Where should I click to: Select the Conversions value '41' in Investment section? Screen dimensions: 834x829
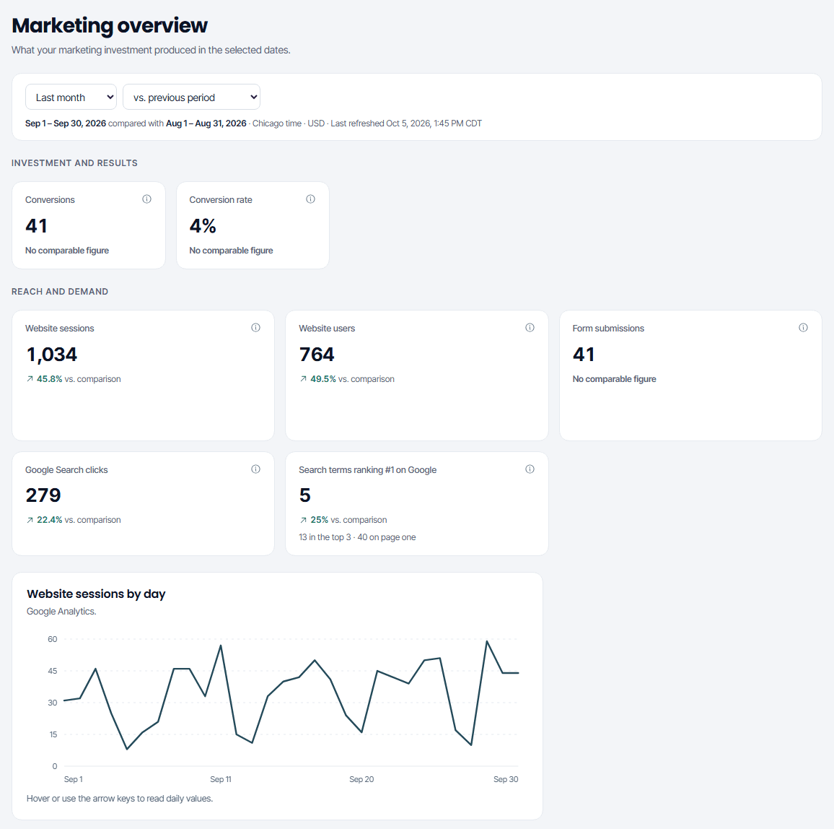pos(37,226)
